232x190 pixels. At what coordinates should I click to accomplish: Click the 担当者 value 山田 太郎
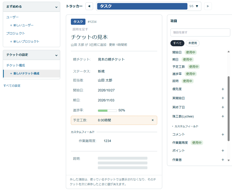[105, 80]
